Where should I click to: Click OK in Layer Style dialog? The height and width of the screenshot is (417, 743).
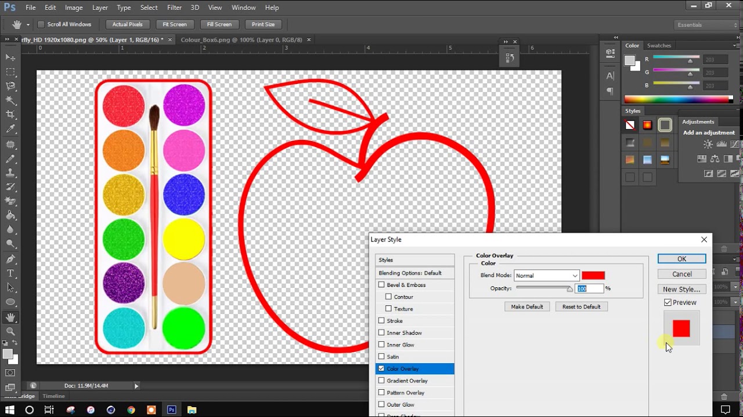coord(681,259)
